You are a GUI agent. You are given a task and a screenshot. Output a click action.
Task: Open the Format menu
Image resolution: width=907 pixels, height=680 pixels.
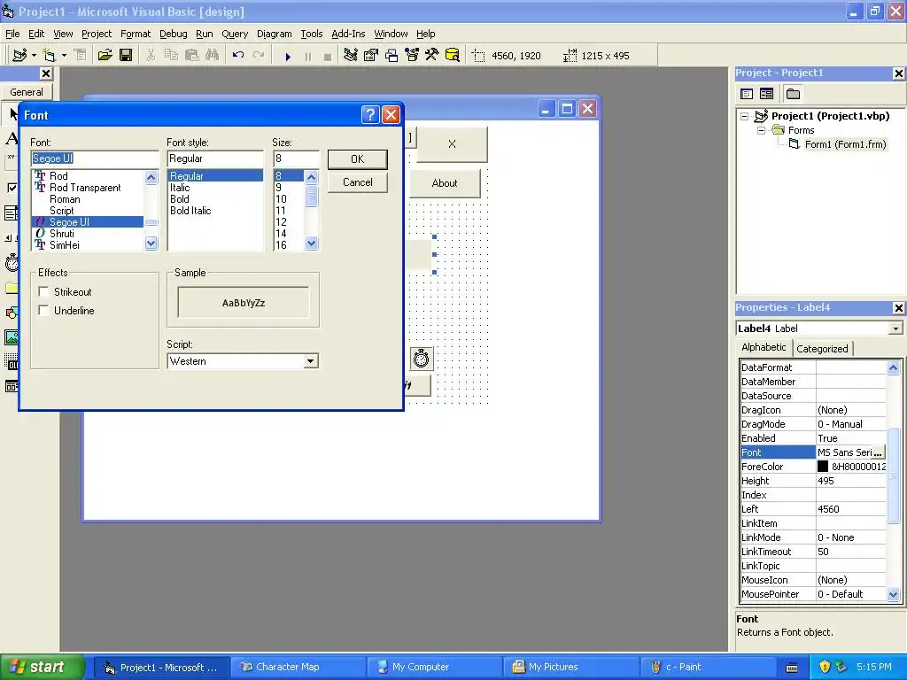(136, 34)
